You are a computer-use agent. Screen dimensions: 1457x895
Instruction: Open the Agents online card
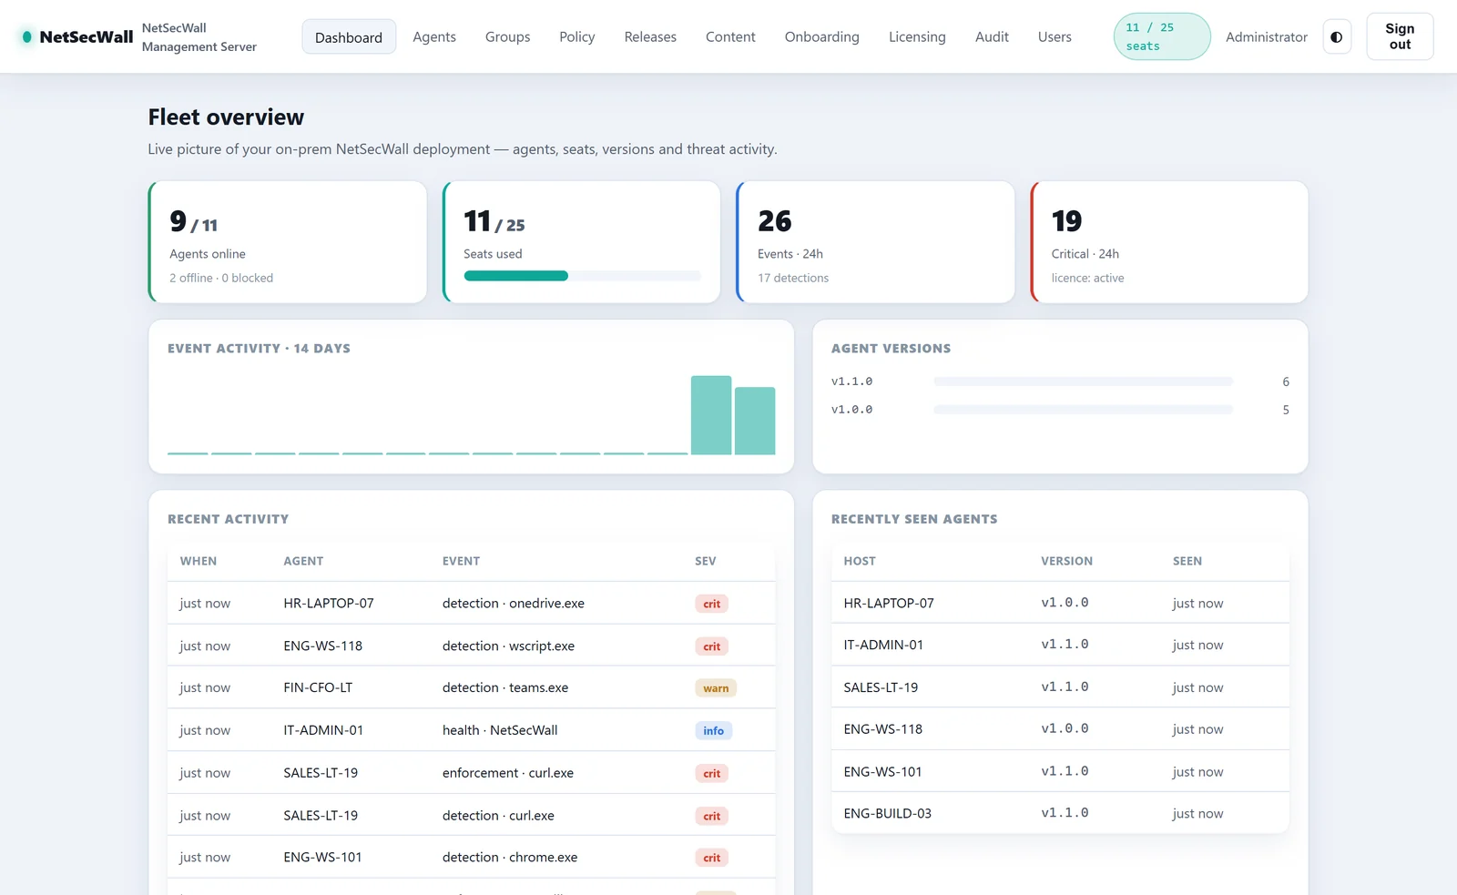(x=288, y=242)
